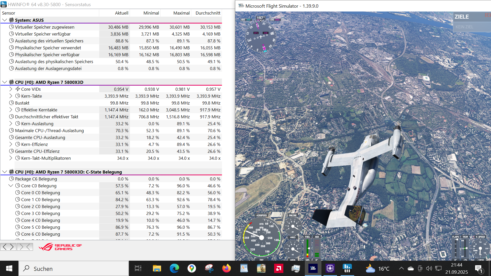Click the volume icon in the system tray

point(429,268)
